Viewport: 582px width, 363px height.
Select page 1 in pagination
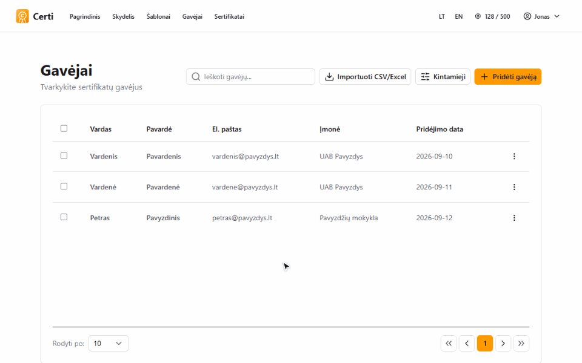[x=485, y=344]
